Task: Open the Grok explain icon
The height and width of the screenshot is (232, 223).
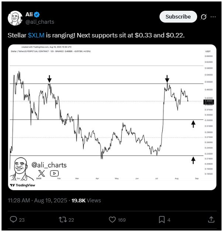Action: [203, 17]
